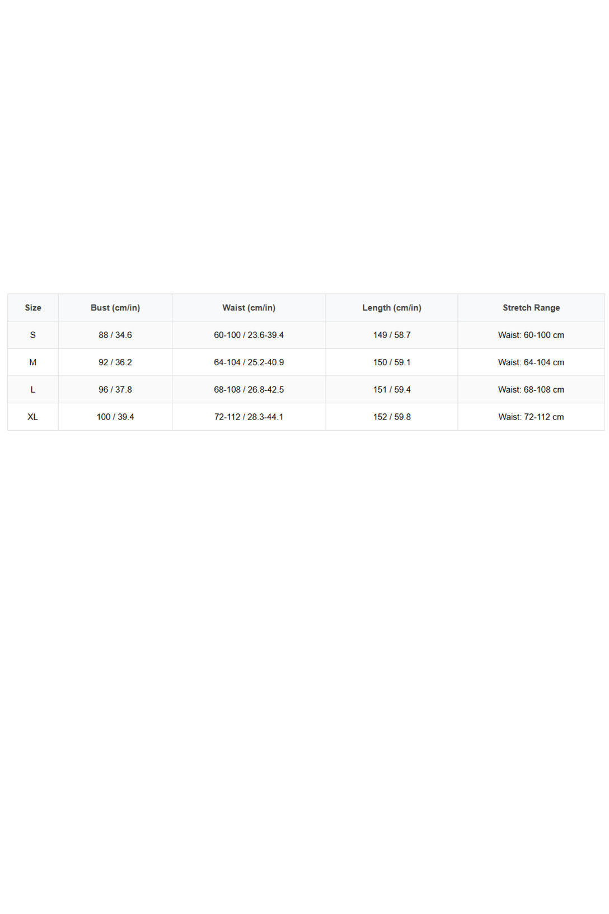The height and width of the screenshot is (914, 609).
Task: Click the length value 152 / 59.8
Action: click(x=392, y=417)
